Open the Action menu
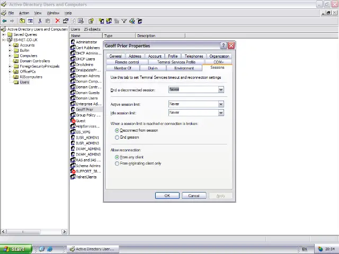The height and width of the screenshot is (254, 339). (x=24, y=13)
